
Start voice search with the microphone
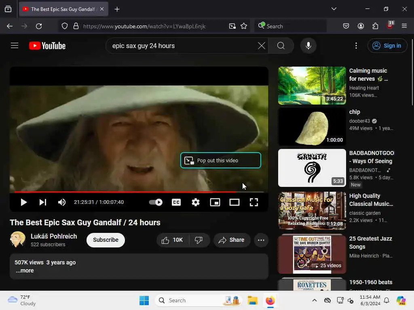click(308, 46)
